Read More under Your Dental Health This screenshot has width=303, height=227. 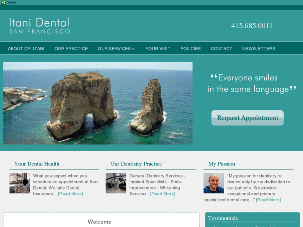70,194
